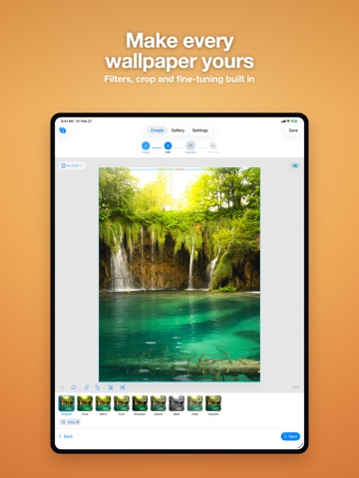
Task: Apply the Warm filter
Action: point(103,403)
